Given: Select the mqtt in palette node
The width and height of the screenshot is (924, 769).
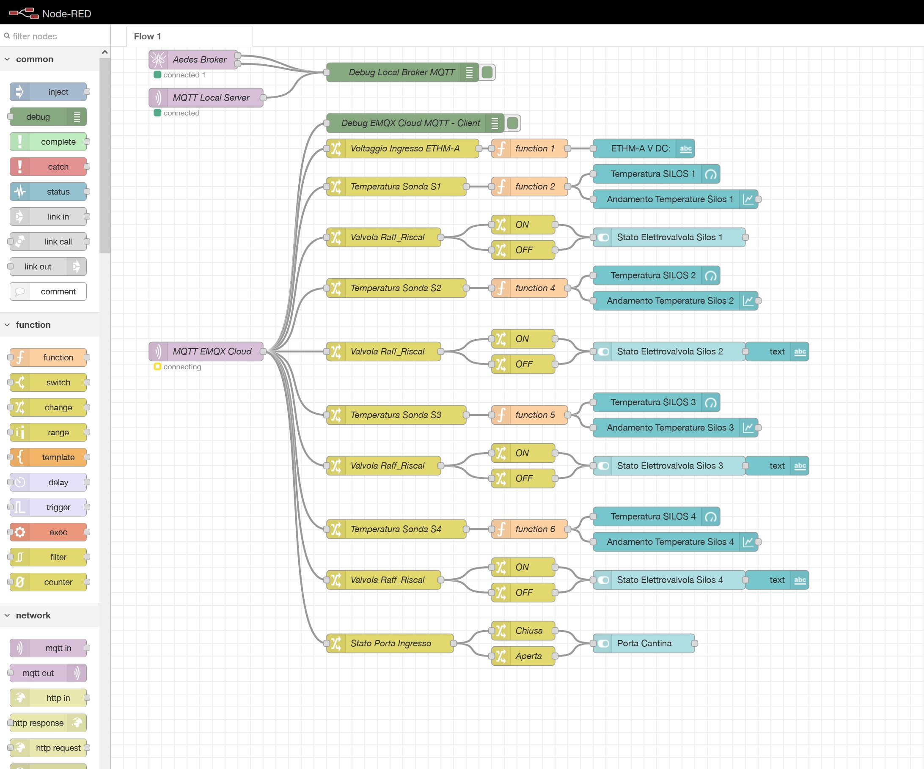Looking at the screenshot, I should (48, 648).
